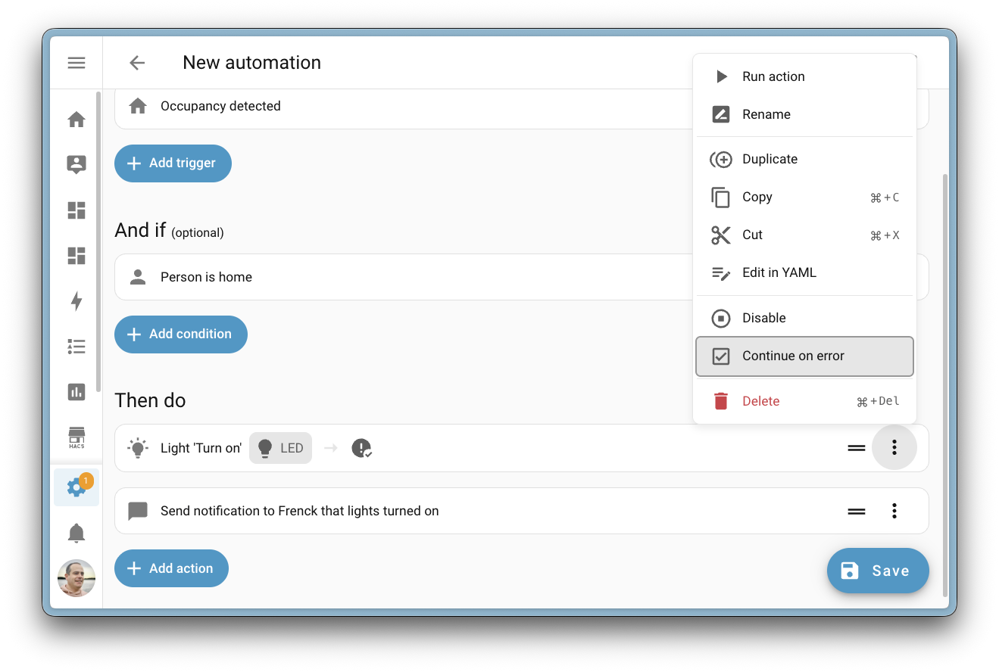The width and height of the screenshot is (999, 672).
Task: Open Settings via the gear icon with badge
Action: (76, 487)
